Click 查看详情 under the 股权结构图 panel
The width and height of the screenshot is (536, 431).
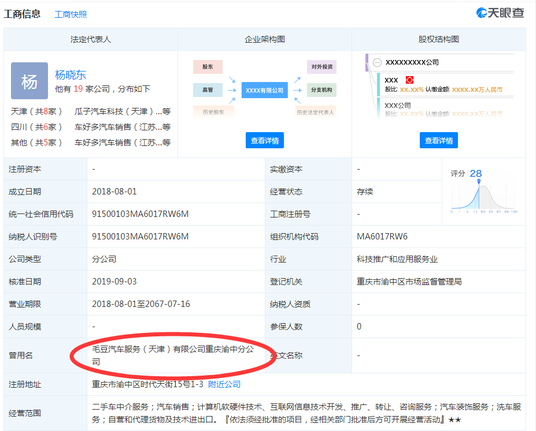[x=438, y=140]
